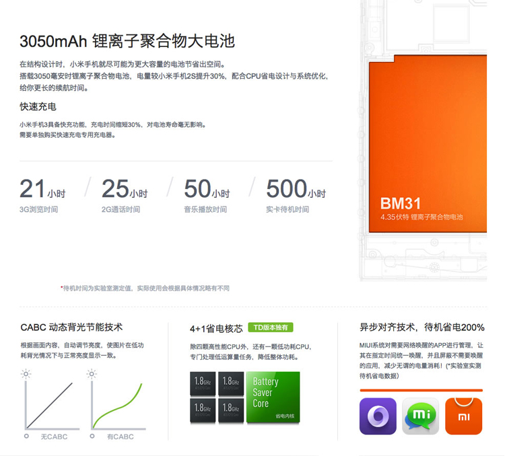Screen dimensions: 505x456
Task: Click the 4+1省电核芯 heading
Action: (216, 329)
